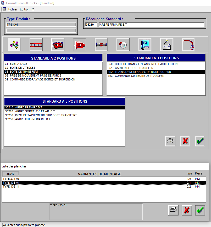The width and height of the screenshot is (211, 227).
Task: Click the colorful miscellaneous parts icon
Action: coord(14,45)
